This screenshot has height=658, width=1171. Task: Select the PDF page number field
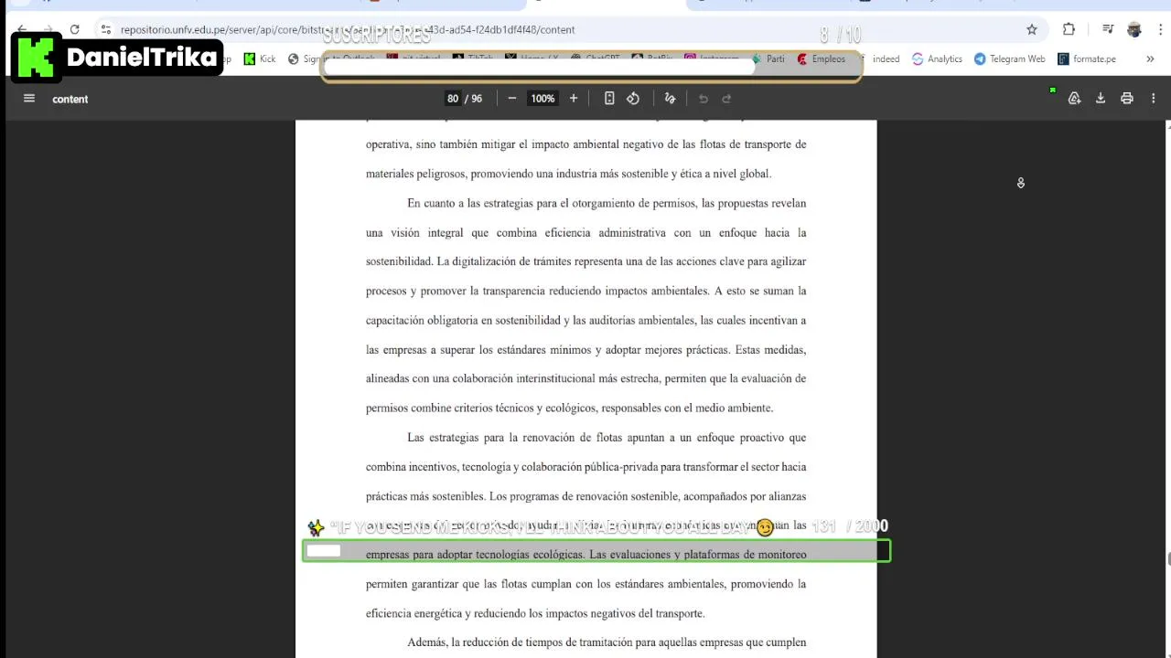(452, 99)
